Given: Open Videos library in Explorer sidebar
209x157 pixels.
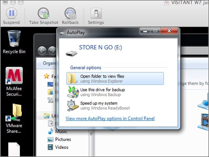Looking at the screenshot, I should [x=58, y=147].
